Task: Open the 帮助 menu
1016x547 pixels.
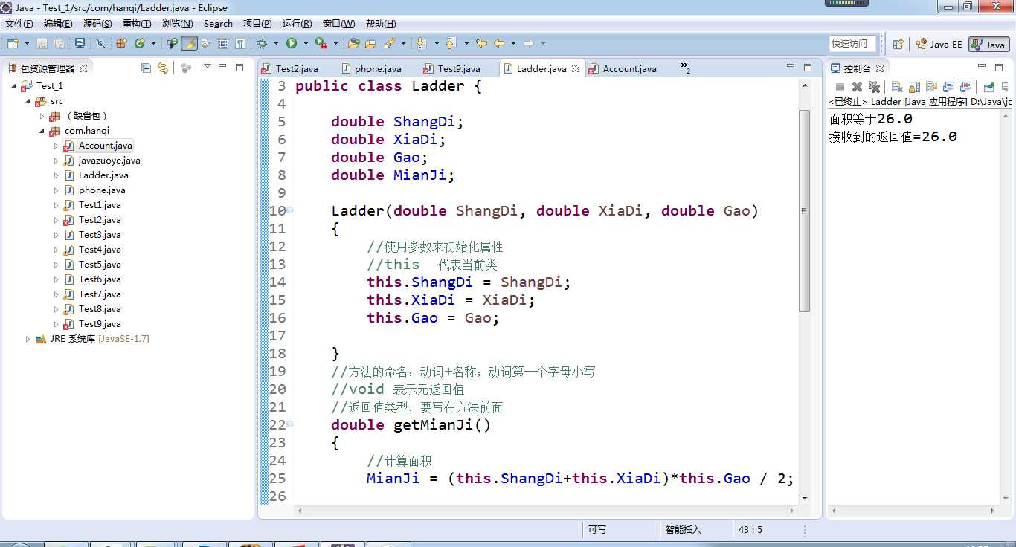Action: point(381,24)
